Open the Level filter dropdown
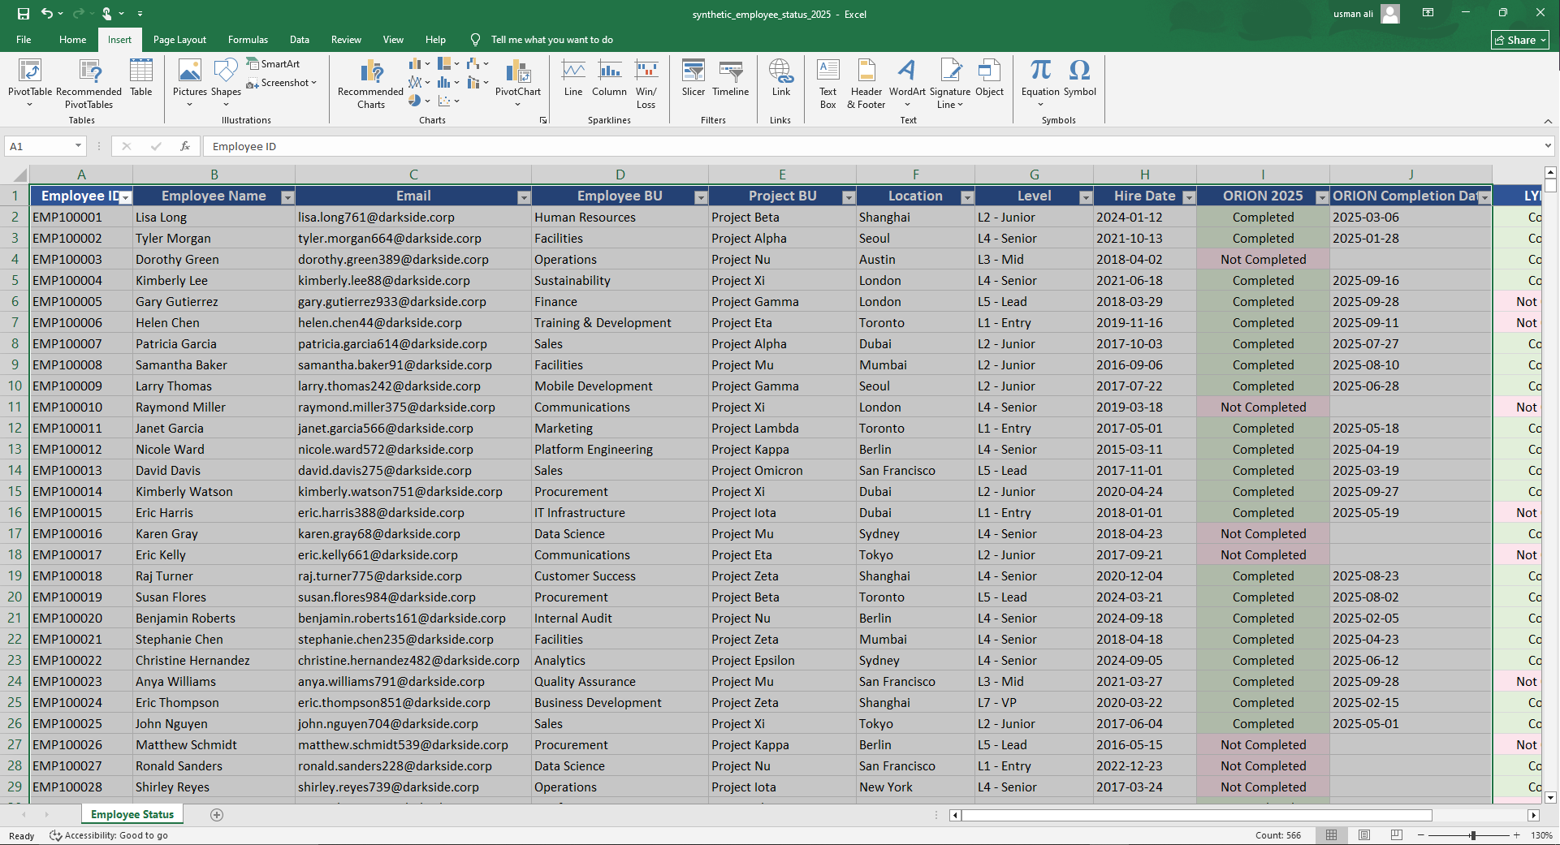This screenshot has height=845, width=1560. click(x=1086, y=197)
